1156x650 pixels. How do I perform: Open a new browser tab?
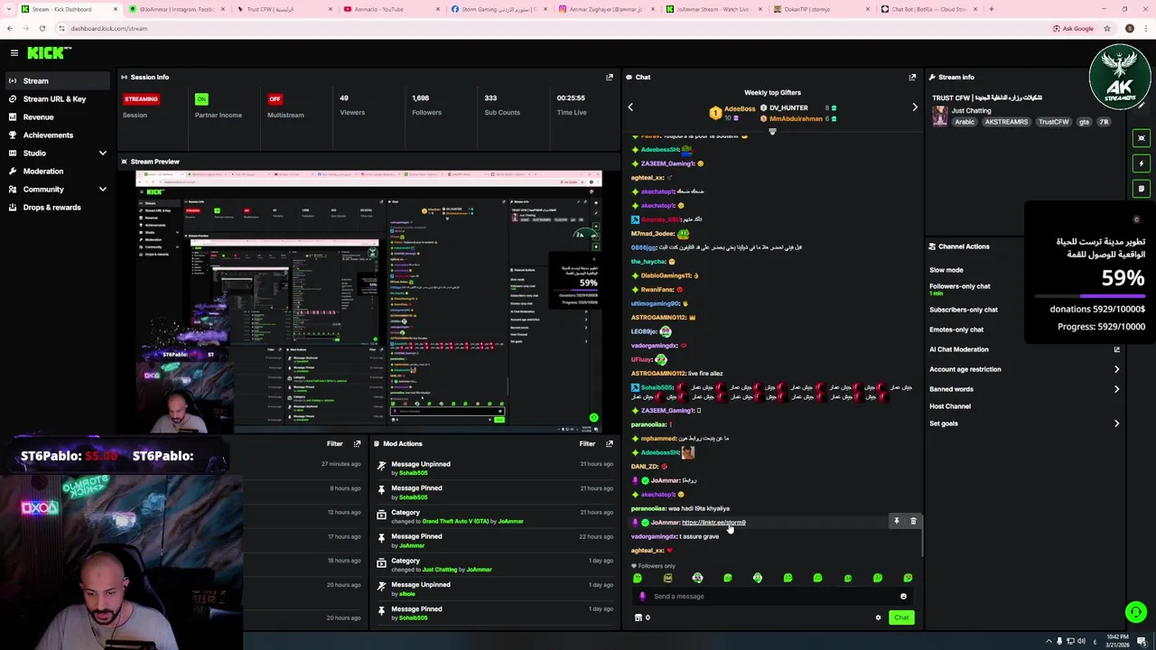tap(991, 9)
